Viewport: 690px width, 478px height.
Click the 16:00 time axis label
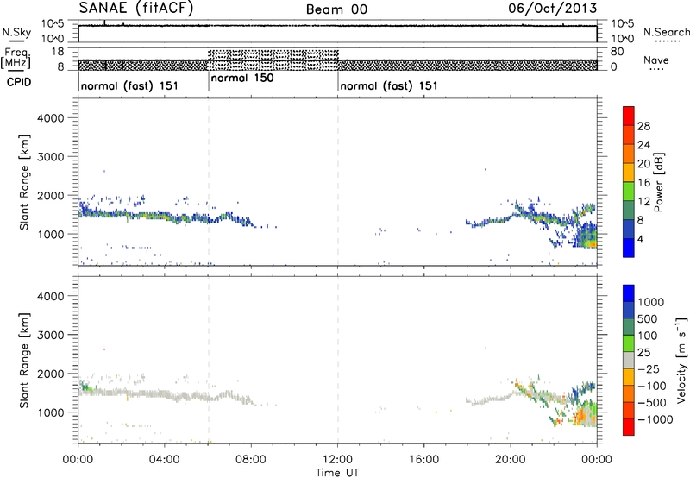tap(423, 460)
